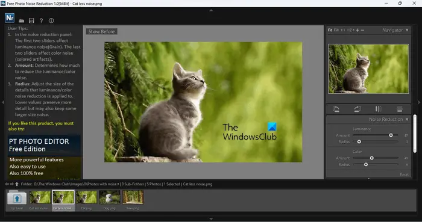The height and width of the screenshot is (222, 422).
Task: Collapse the right panel arrow
Action: pyautogui.click(x=419, y=102)
